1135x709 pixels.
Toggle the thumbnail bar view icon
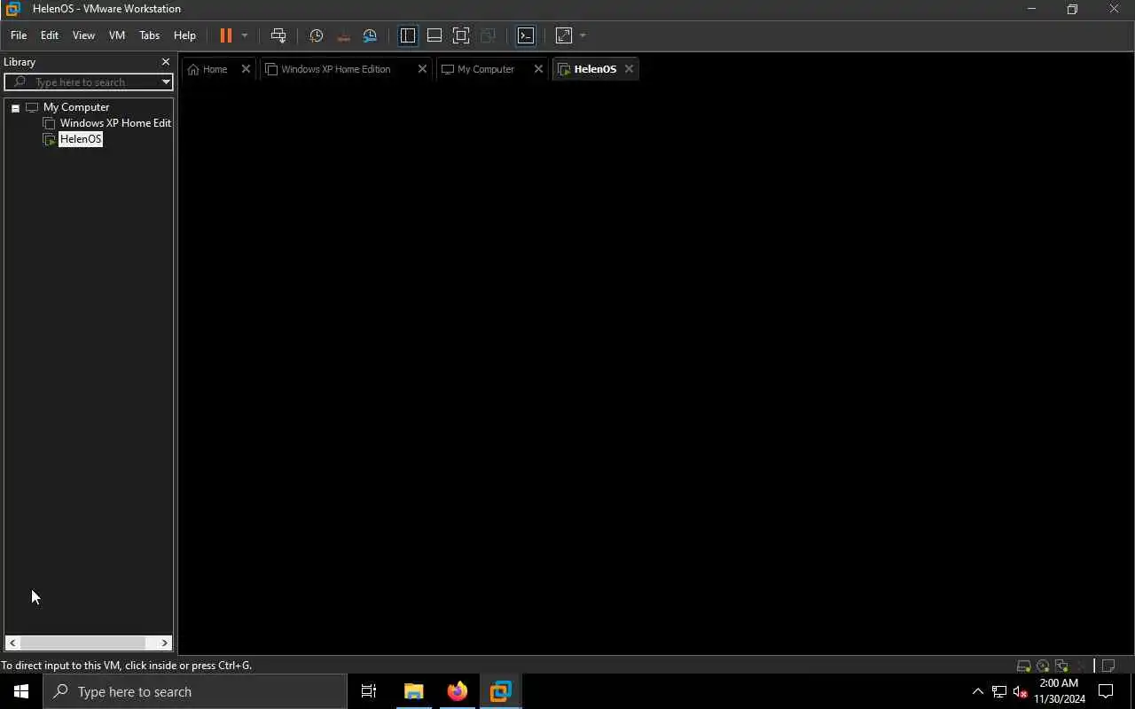(x=434, y=35)
